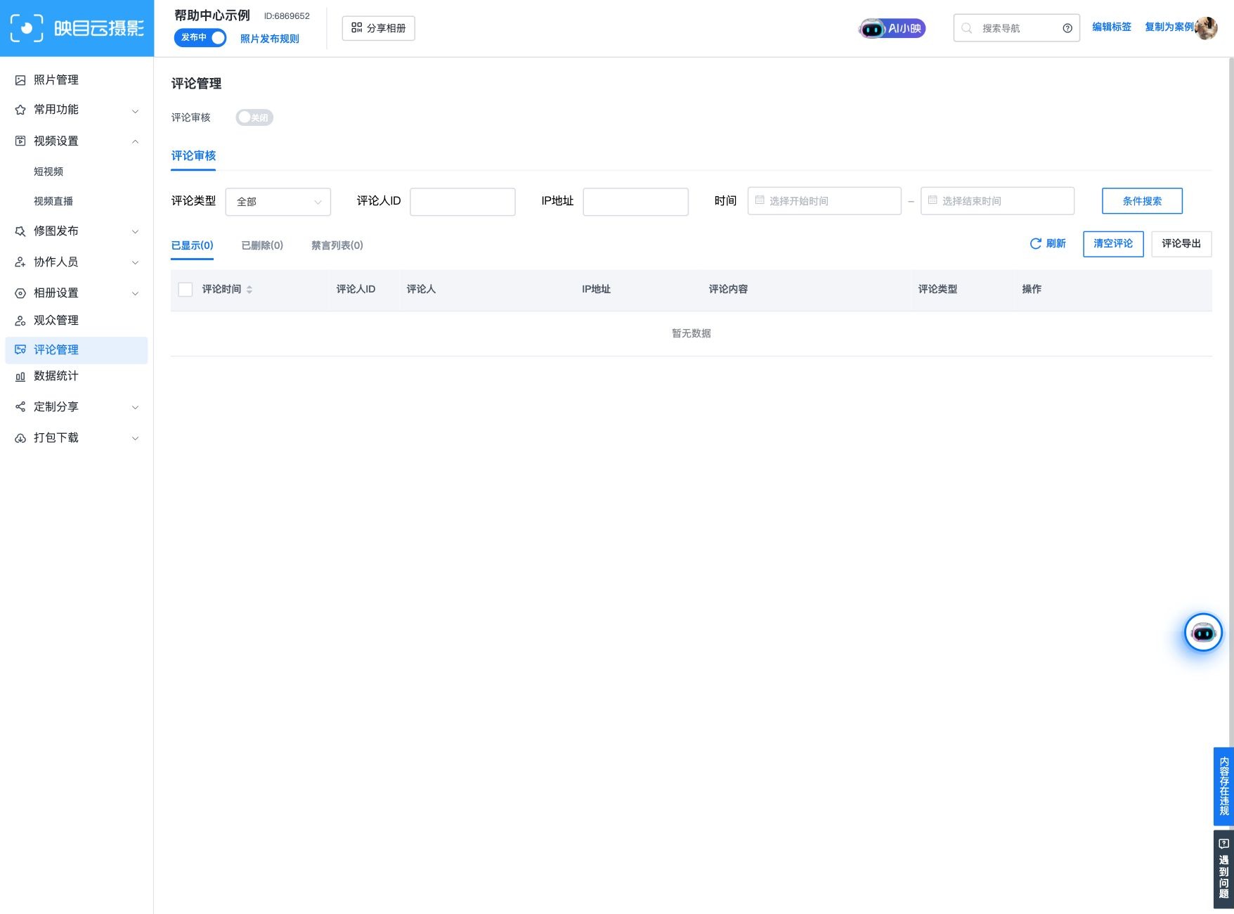The image size is (1234, 914).
Task: Expand the 打包下载 sidebar menu
Action: click(x=77, y=438)
